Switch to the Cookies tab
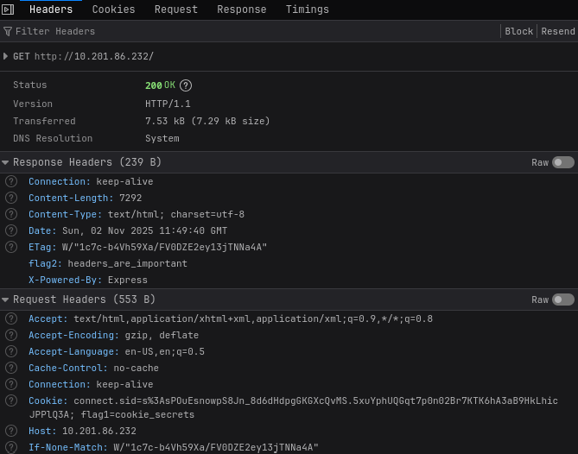 (113, 10)
